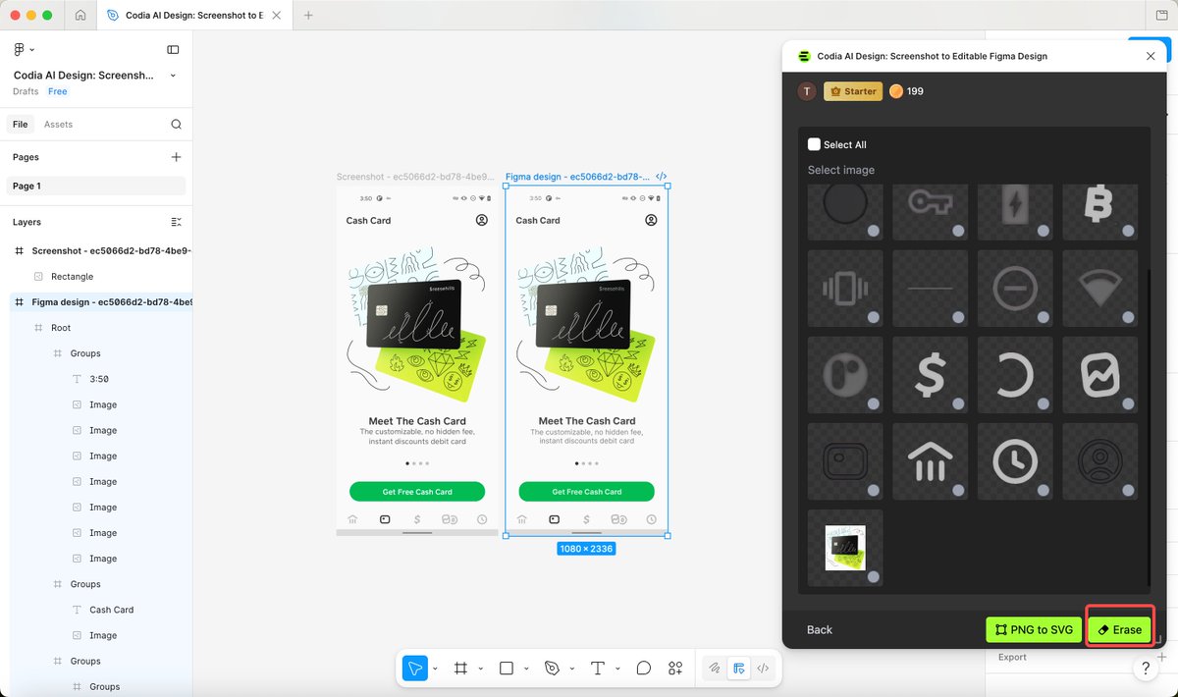Select the Comment tool

[x=644, y=669]
